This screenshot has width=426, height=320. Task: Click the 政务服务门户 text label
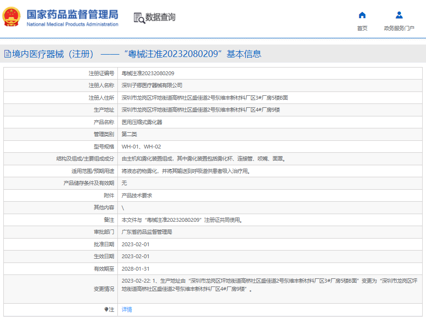(x=399, y=28)
